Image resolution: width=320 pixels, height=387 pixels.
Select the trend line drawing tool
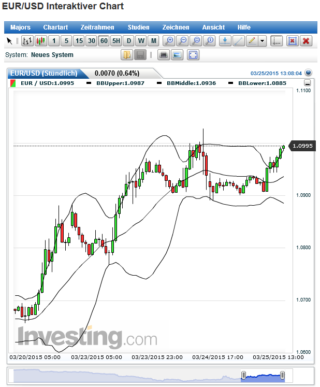point(239,41)
